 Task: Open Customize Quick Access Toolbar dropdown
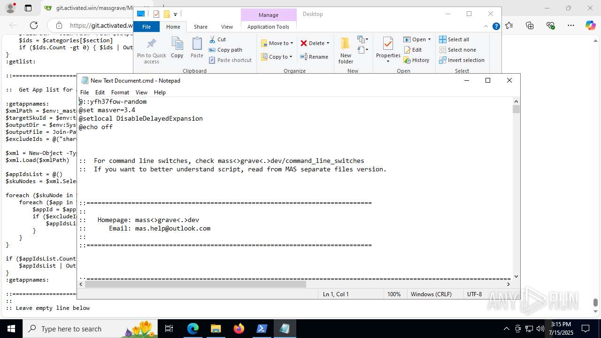175,15
